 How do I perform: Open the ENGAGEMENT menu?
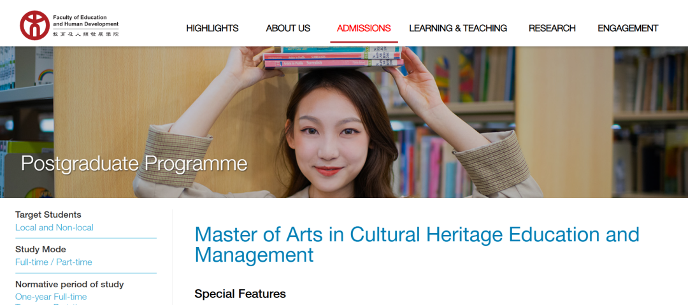point(628,28)
